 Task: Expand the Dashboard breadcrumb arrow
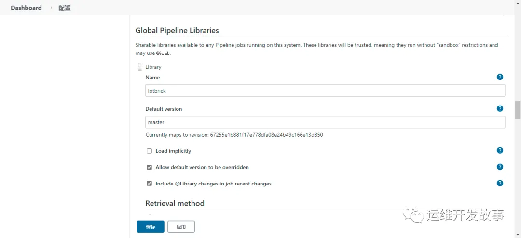pyautogui.click(x=51, y=8)
